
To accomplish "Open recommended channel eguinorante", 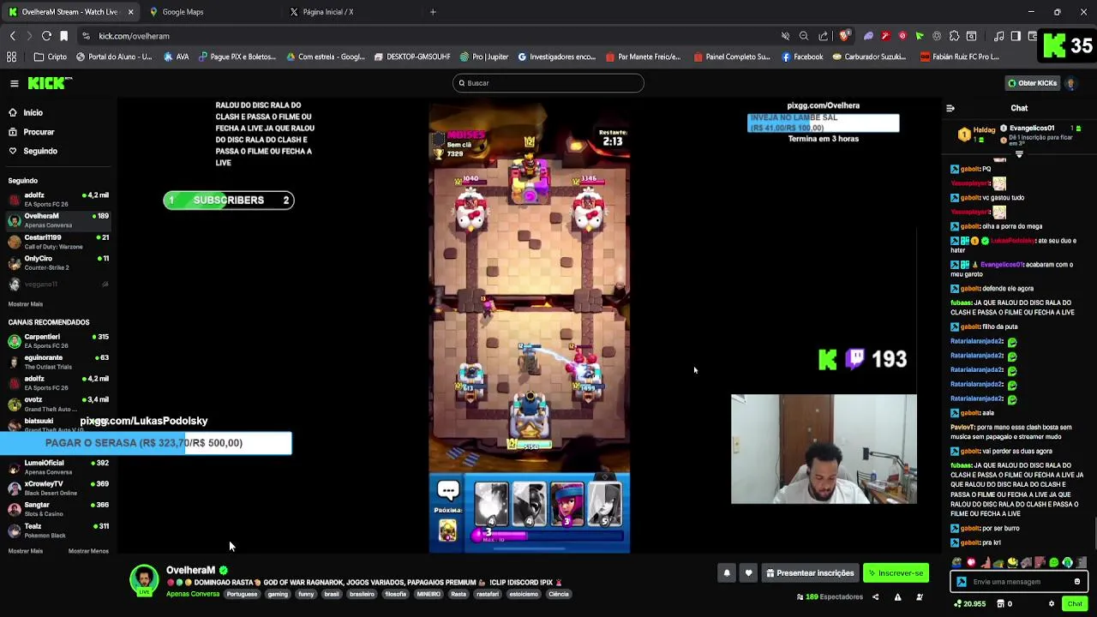I will coord(58,362).
